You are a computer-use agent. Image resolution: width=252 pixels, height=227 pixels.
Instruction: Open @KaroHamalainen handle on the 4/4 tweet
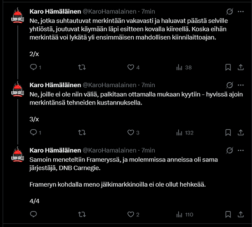coord(109,150)
